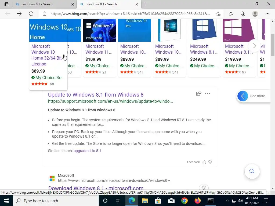Click the Microsoft logo next to microsoft.com result
275x206 pixels.
tap(52, 178)
